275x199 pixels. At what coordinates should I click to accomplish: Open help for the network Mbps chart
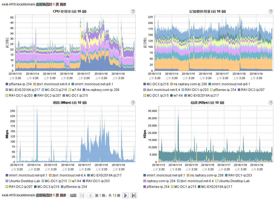coord(133,103)
